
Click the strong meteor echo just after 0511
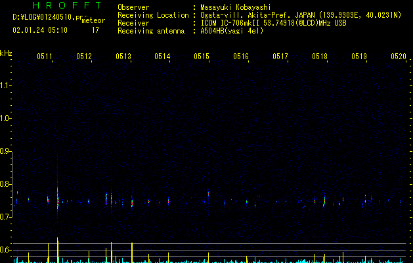click(x=58, y=198)
